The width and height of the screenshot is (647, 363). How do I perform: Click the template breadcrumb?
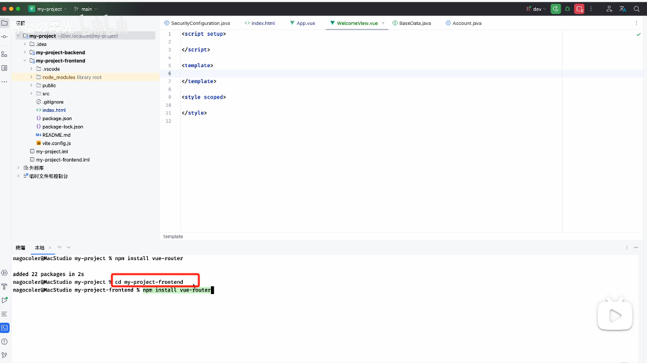tap(173, 236)
